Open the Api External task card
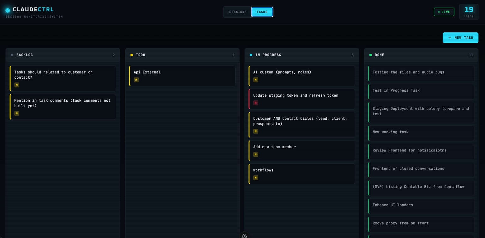The image size is (485, 238). pos(182,76)
